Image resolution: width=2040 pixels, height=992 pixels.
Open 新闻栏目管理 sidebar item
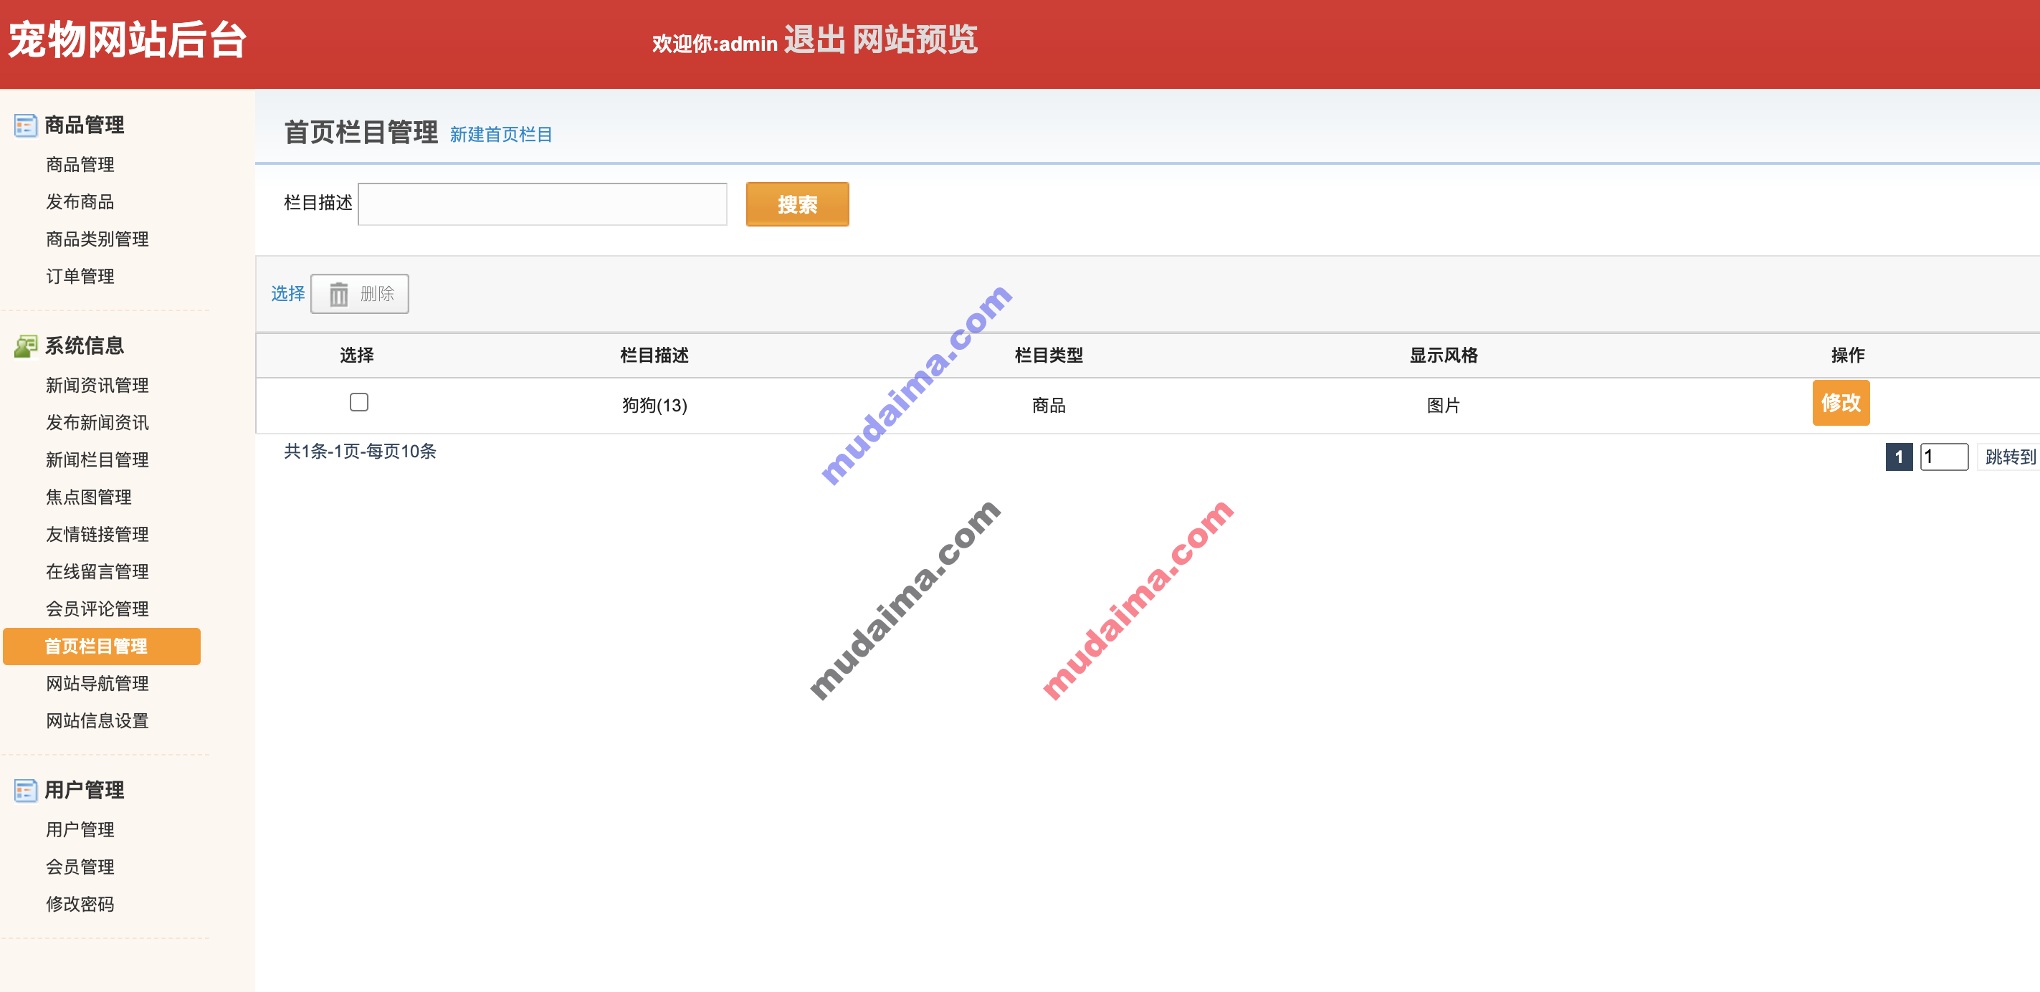click(x=97, y=460)
